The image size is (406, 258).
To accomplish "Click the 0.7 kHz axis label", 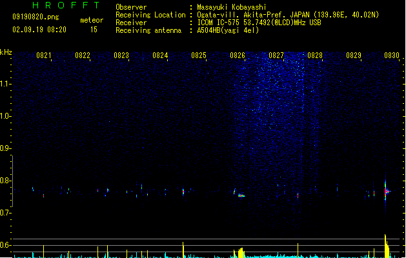I will (x=5, y=213).
